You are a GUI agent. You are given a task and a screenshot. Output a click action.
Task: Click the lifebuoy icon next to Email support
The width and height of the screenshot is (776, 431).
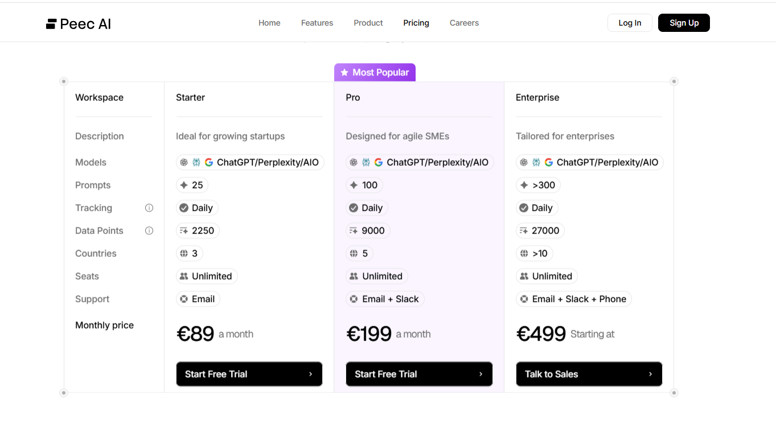coord(184,298)
